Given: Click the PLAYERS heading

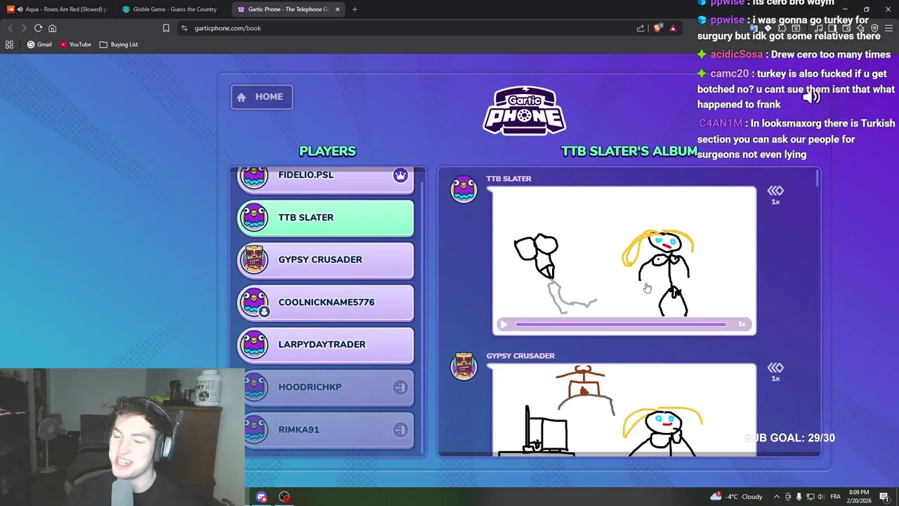Looking at the screenshot, I should tap(327, 151).
